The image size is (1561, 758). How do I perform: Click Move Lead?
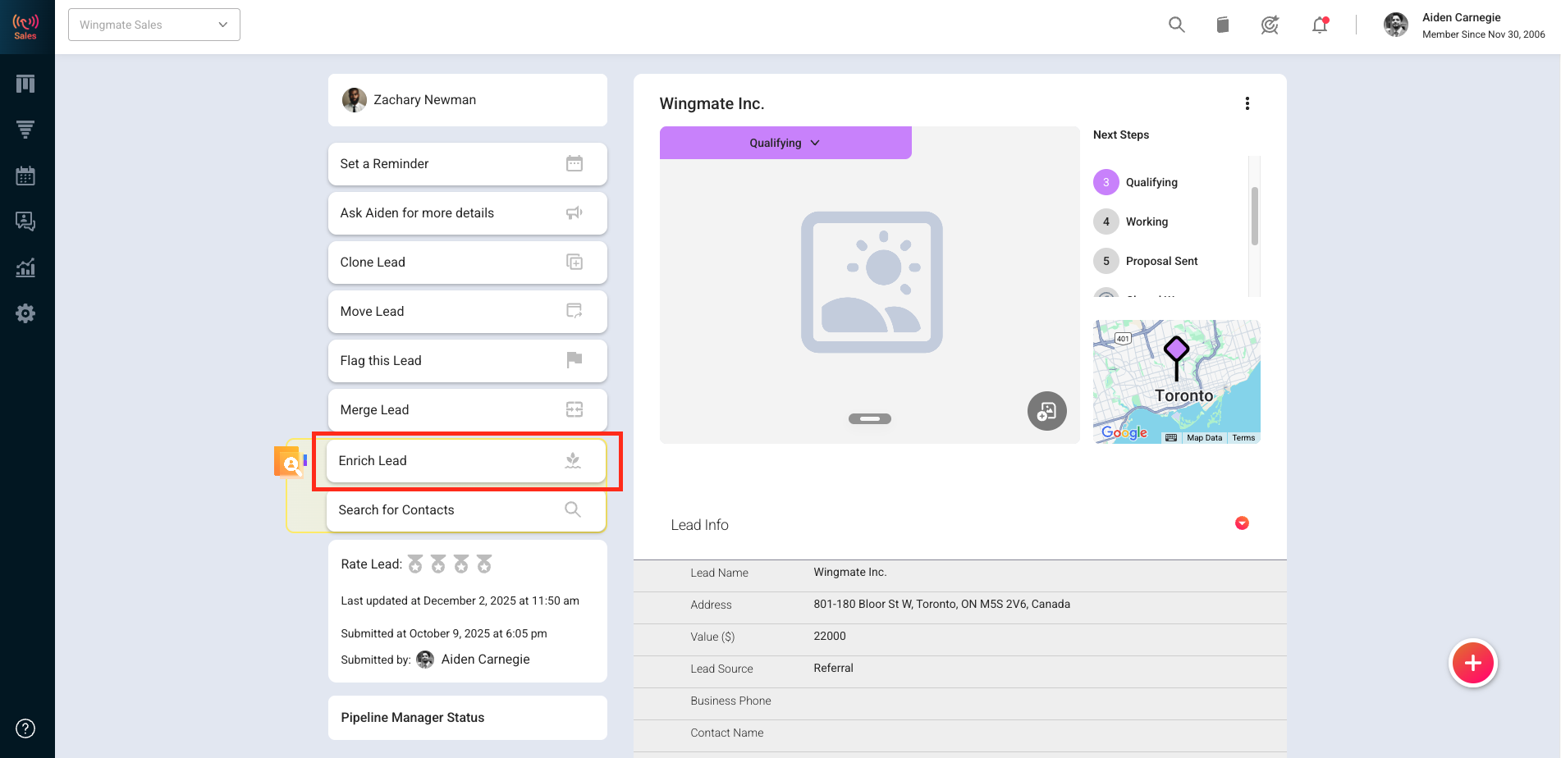[x=468, y=312]
